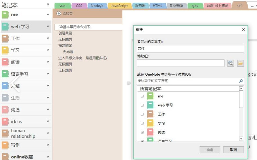Browse for a file with the folder icon
257x160 pixels.
pyautogui.click(x=241, y=63)
